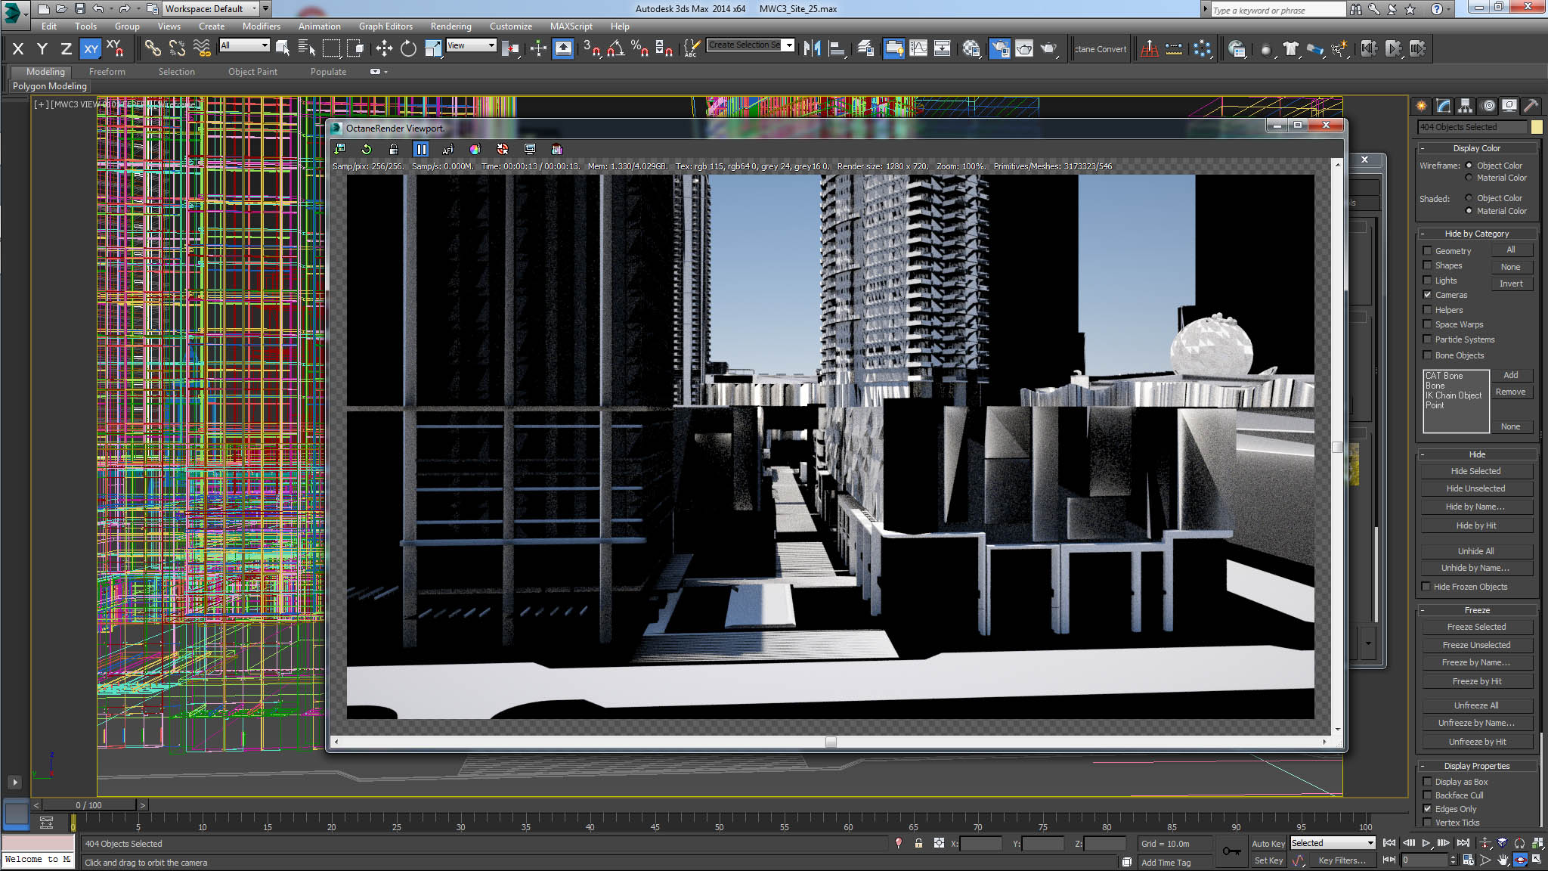1548x871 pixels.
Task: Pause render in OctaneRender Viewport
Action: coord(421,150)
